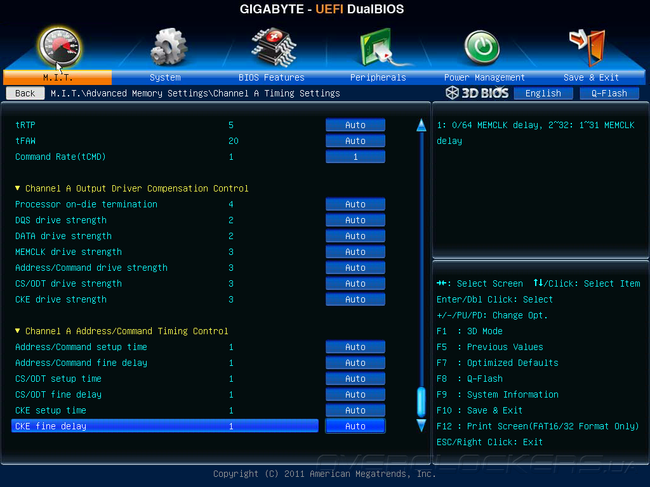Open the System gears icon
Viewport: 650px width, 487px height.
168,47
